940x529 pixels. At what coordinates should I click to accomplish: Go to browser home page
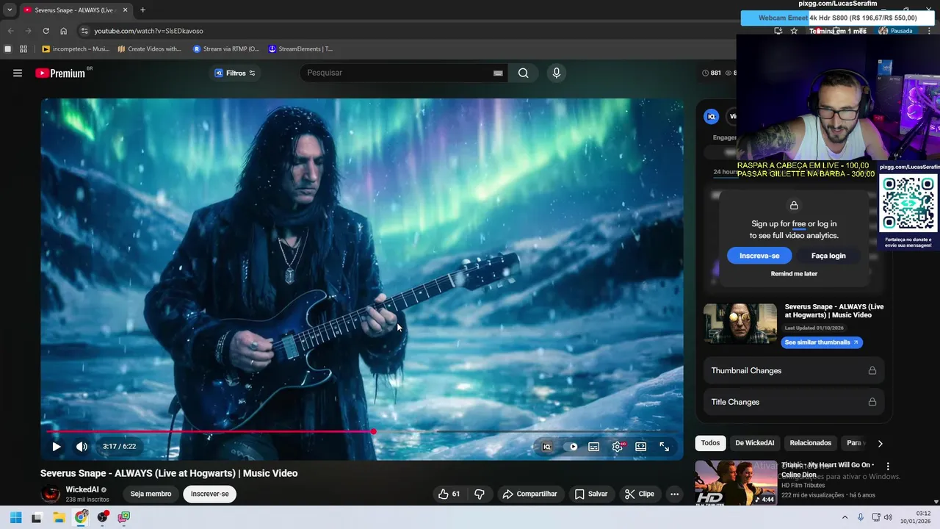click(x=63, y=31)
